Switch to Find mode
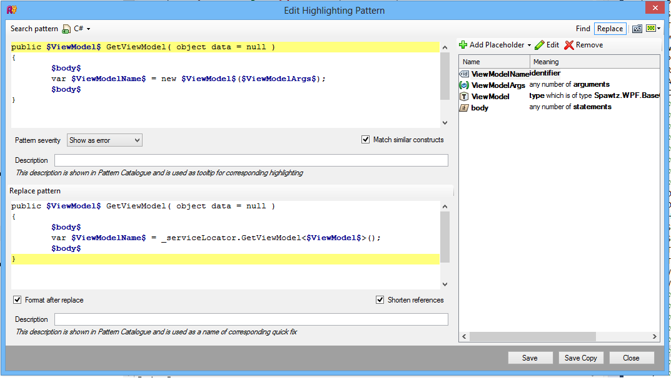Screen dimensions: 671x378 point(582,29)
